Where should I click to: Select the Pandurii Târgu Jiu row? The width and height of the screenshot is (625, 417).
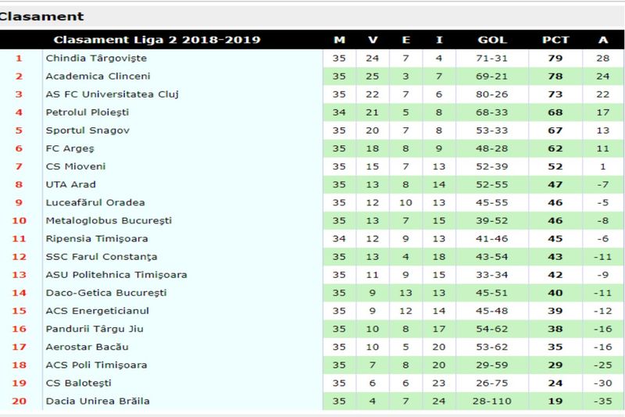(x=97, y=329)
